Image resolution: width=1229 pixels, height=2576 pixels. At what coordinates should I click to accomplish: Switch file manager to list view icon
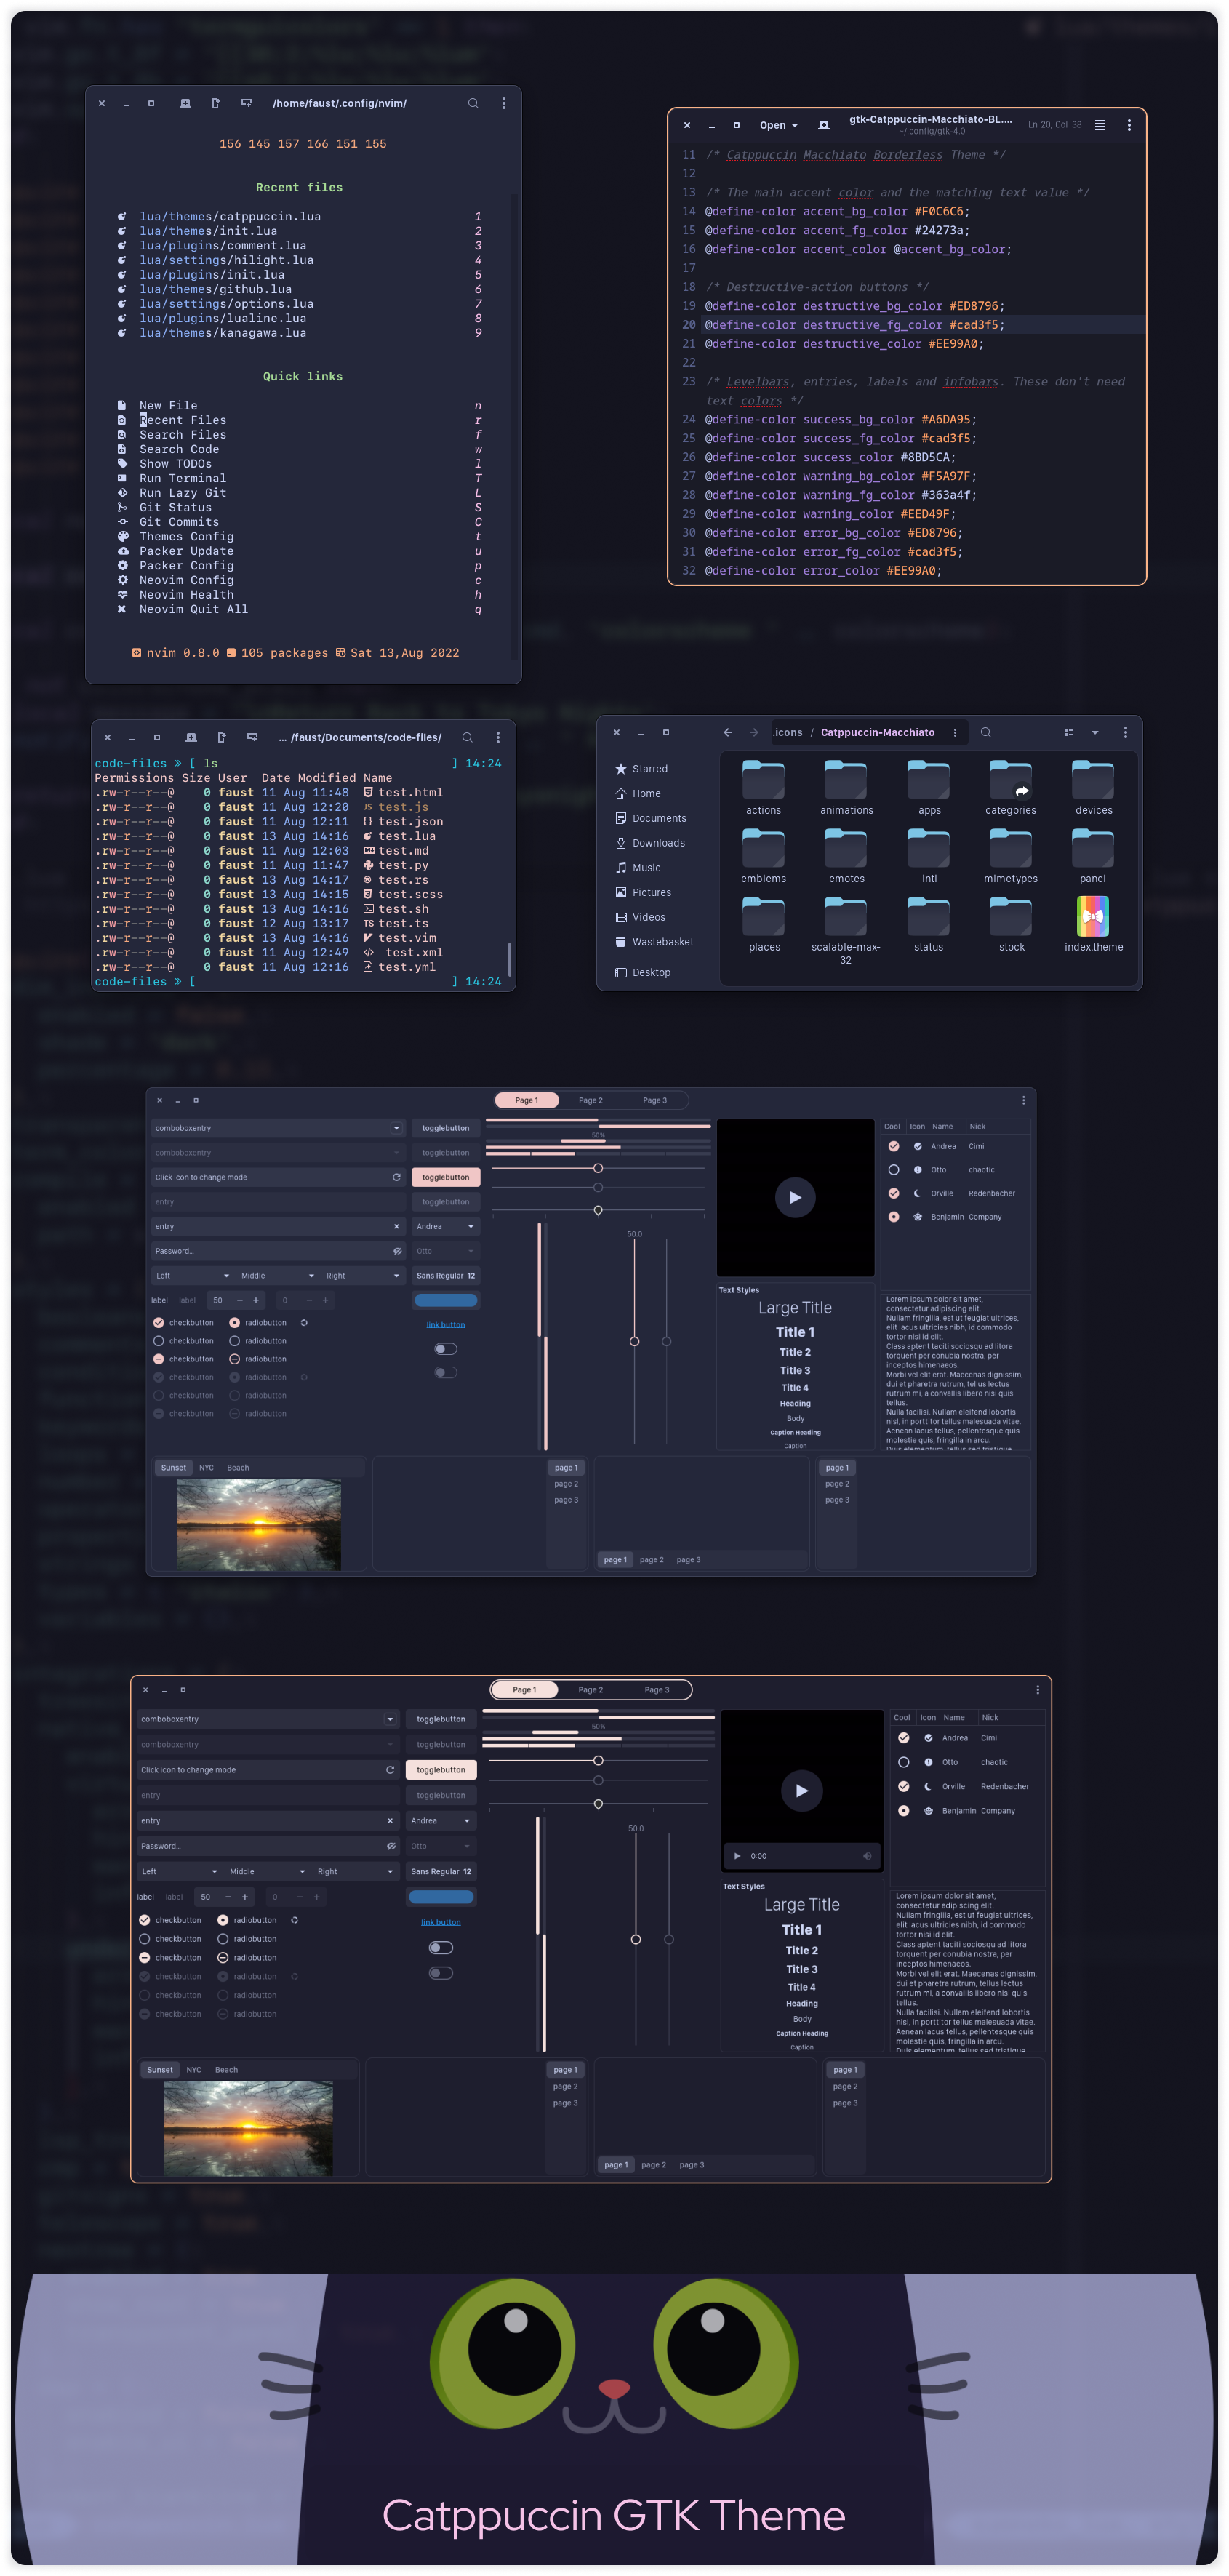tap(1068, 732)
